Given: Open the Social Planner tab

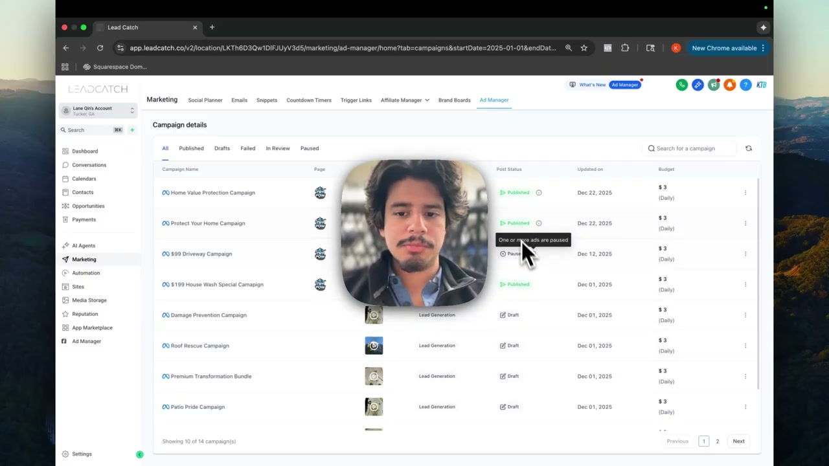Looking at the screenshot, I should tap(205, 100).
